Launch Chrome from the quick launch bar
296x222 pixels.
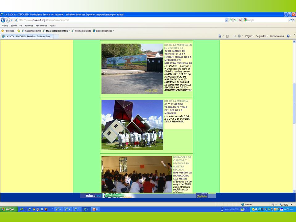pyautogui.click(x=34, y=209)
